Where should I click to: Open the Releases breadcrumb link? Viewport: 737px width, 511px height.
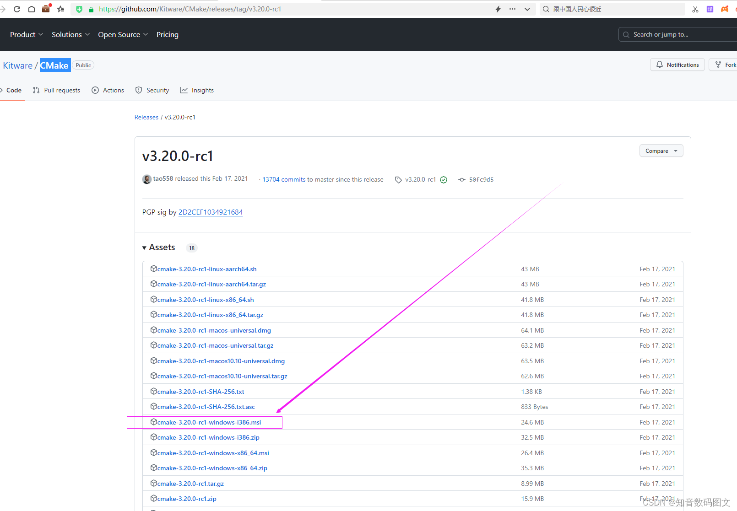point(146,117)
